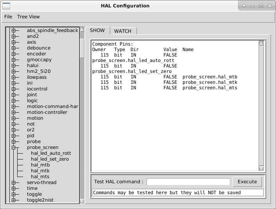Expand the and2 tree node
Screen dimensions: 276x209
click(x=14, y=36)
